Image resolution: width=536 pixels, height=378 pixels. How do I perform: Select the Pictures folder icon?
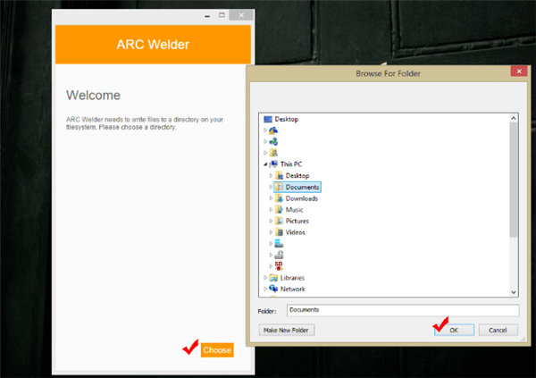coord(279,221)
